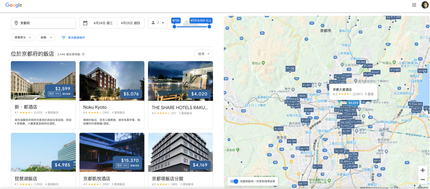
Task: Select the $1,841 map price marker
Action: 307,85
